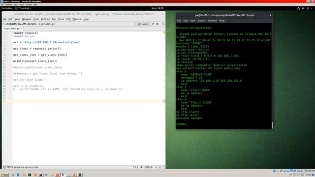Open PyCharm View menu
Image resolution: width=315 pixels, height=177 pixels.
click(x=17, y=19)
